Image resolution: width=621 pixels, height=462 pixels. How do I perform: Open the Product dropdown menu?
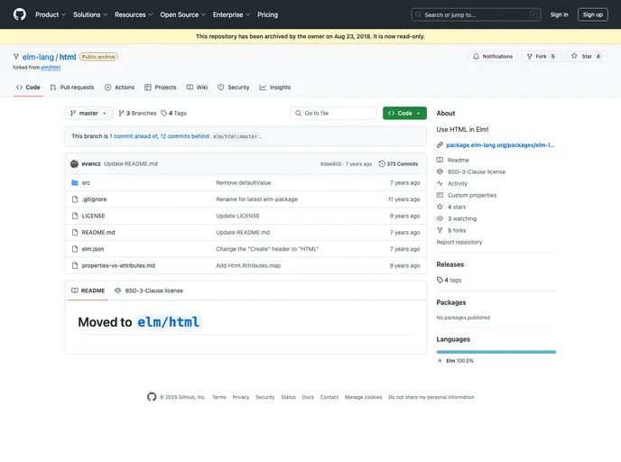[51, 14]
